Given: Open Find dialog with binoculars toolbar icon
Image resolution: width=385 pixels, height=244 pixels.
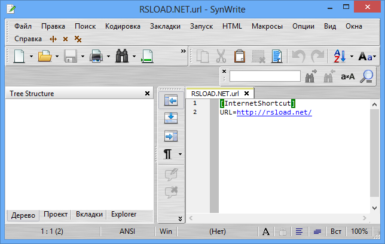Looking at the screenshot, I should pos(122,56).
